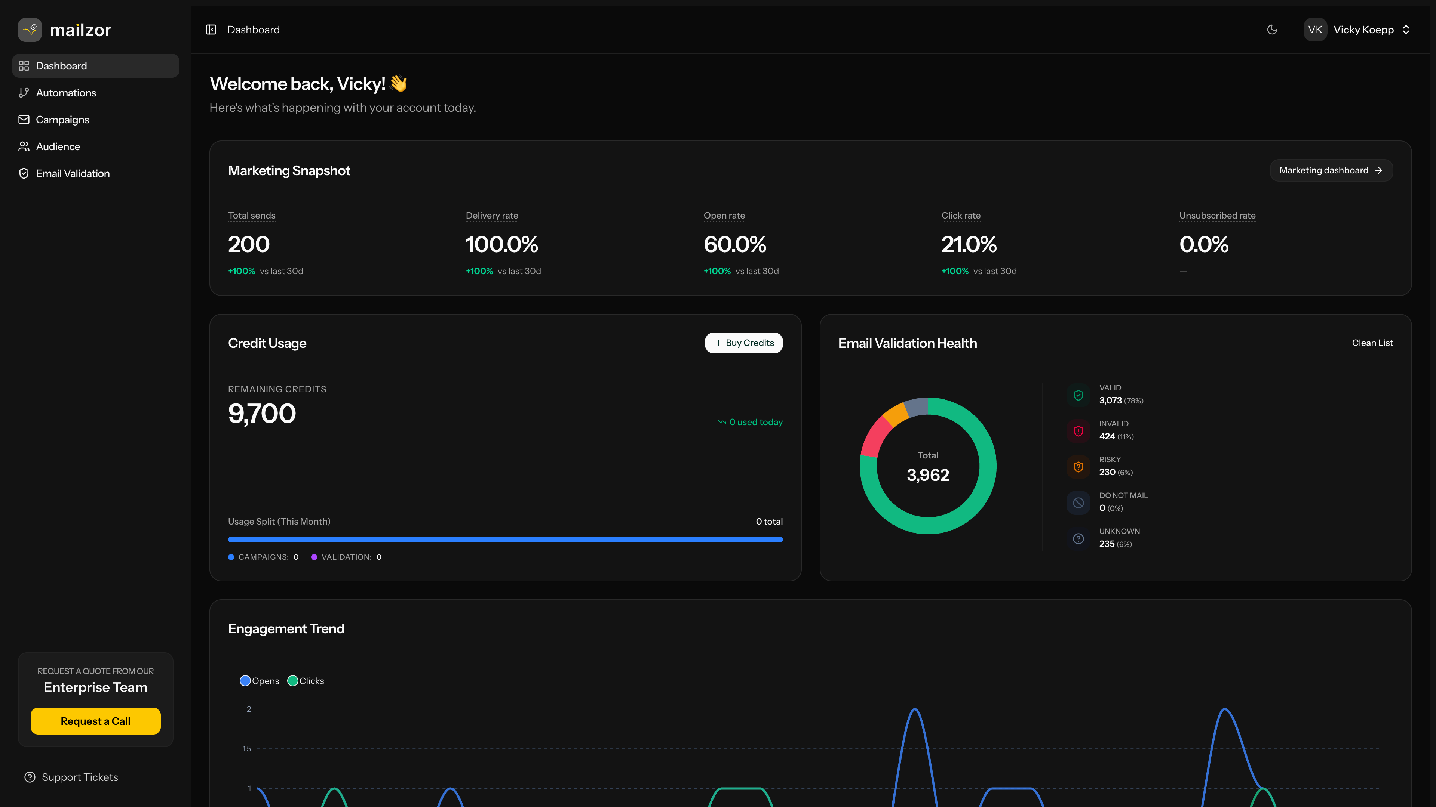Image resolution: width=1436 pixels, height=807 pixels.
Task: Click the 0 total usage text
Action: point(769,521)
